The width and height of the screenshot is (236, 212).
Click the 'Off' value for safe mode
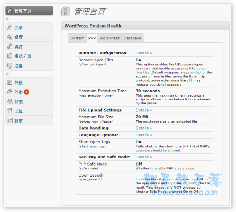139,164
